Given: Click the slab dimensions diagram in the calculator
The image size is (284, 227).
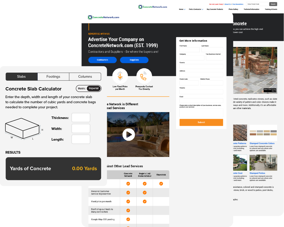Looking at the screenshot, I should (24, 129).
